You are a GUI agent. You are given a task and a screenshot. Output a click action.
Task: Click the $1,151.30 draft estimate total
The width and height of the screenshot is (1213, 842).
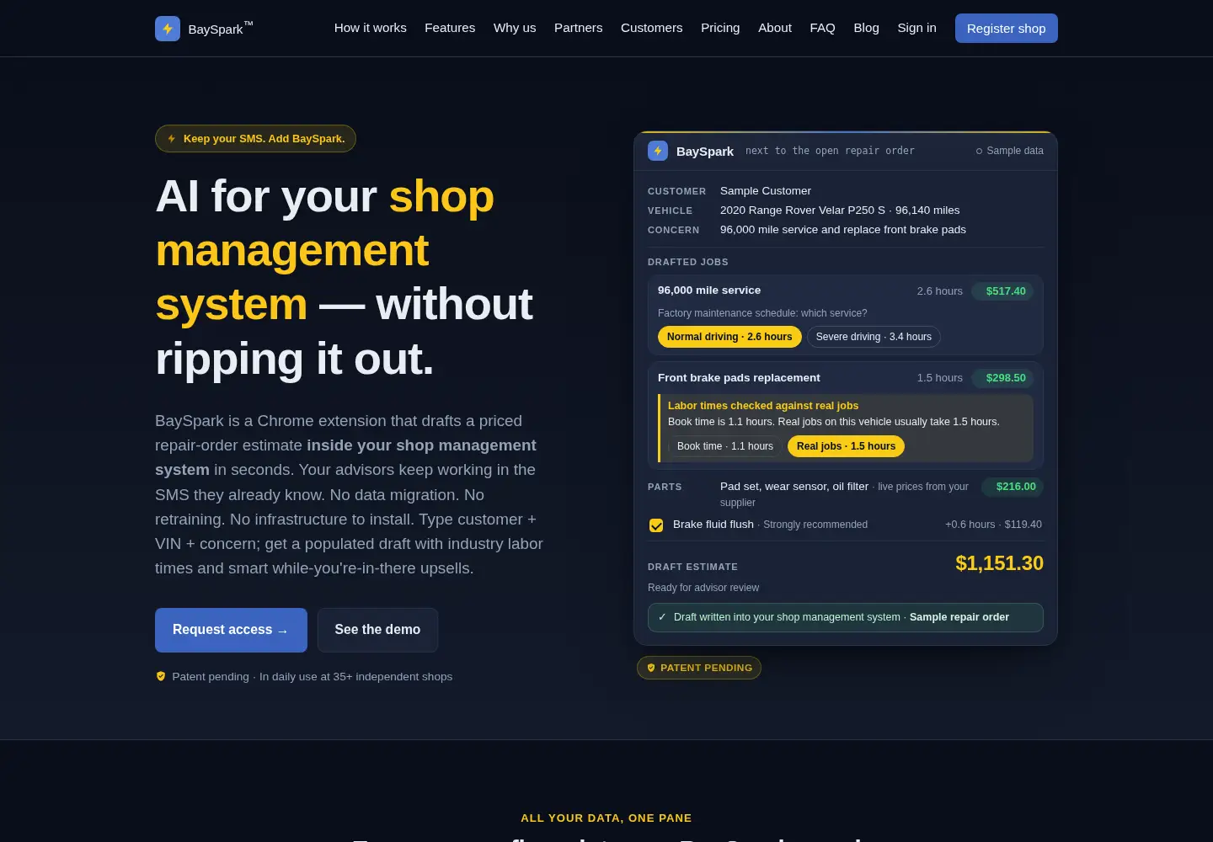(999, 563)
